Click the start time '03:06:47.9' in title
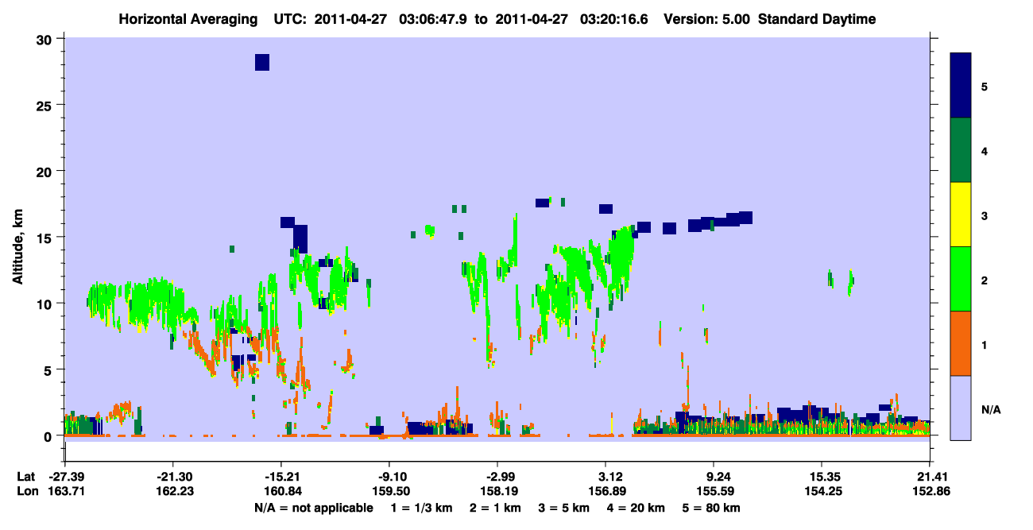Screen dimensions: 1033x530 pyautogui.click(x=433, y=19)
